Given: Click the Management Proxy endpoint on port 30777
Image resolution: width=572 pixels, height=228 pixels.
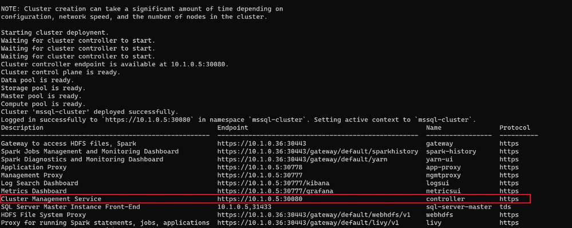Looking at the screenshot, I should (260, 175).
